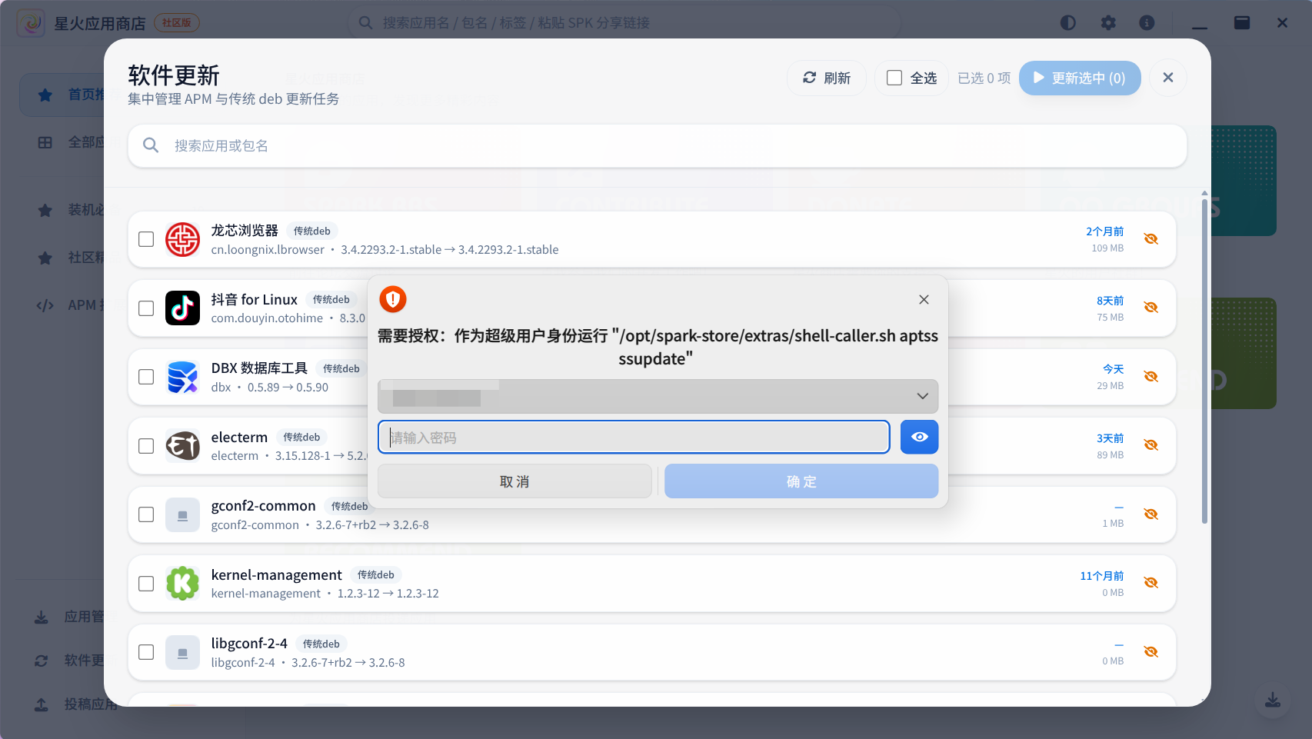Viewport: 1312px width, 739px height.
Task: Tick the kernel-management checkbox
Action: click(146, 584)
